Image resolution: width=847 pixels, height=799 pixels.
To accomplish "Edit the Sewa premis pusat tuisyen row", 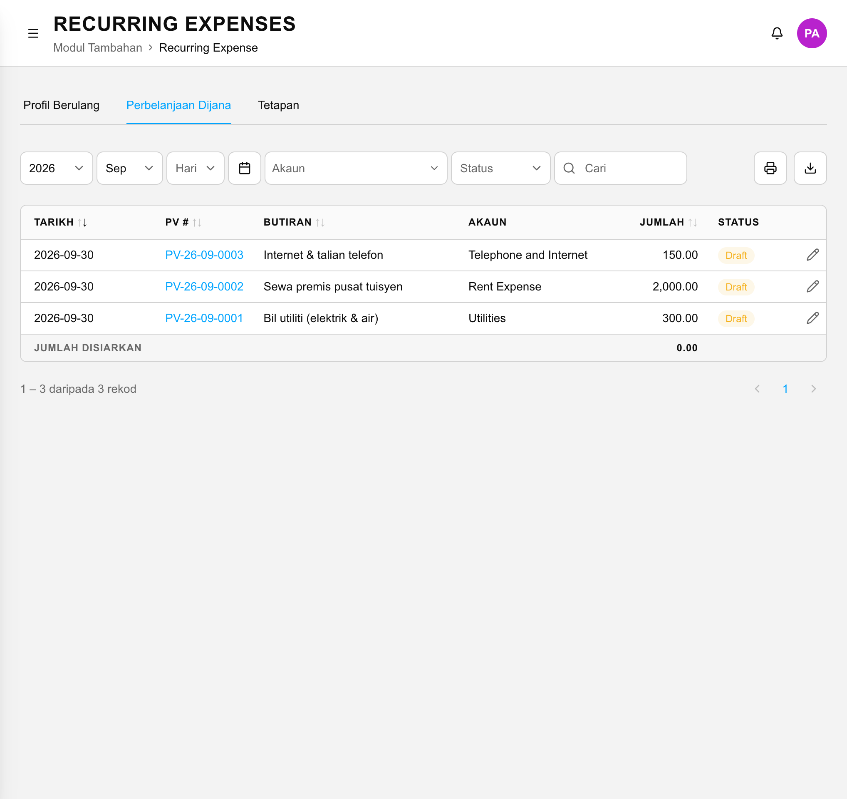I will [812, 286].
